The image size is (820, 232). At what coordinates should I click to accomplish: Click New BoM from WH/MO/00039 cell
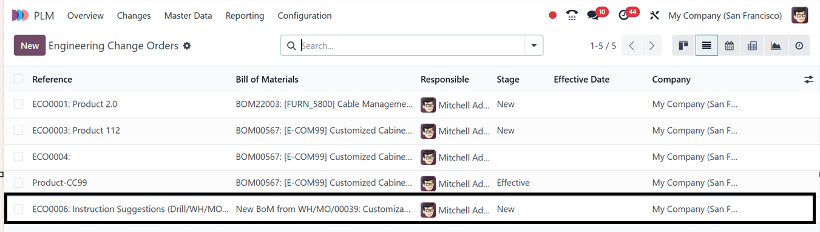click(x=323, y=209)
